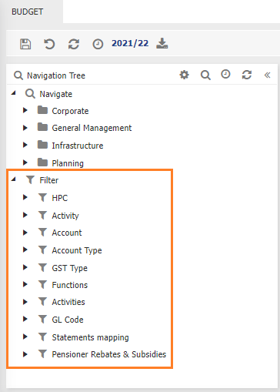Image resolution: width=280 pixels, height=392 pixels.
Task: Click search magnifier in Navigation Tree header
Action: 205,75
